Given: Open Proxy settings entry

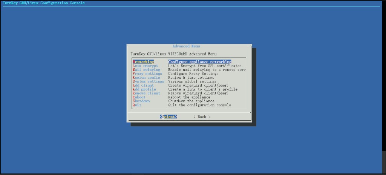Looking at the screenshot, I should (x=147, y=74).
